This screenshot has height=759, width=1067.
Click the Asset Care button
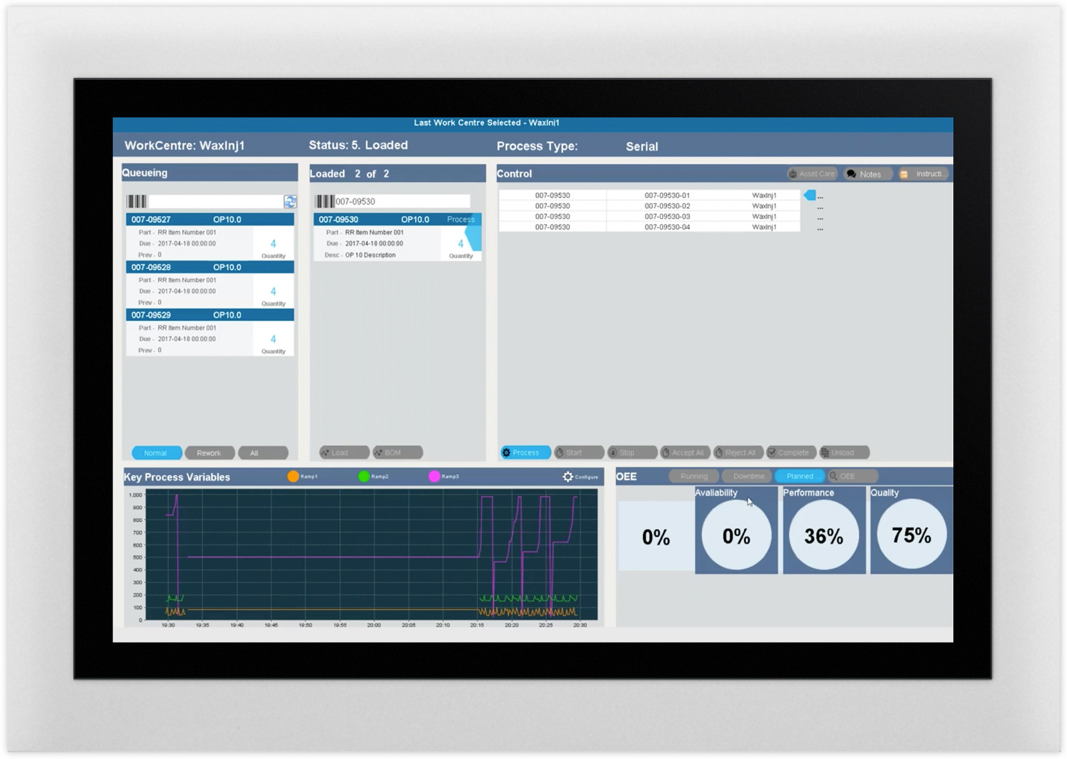point(812,174)
